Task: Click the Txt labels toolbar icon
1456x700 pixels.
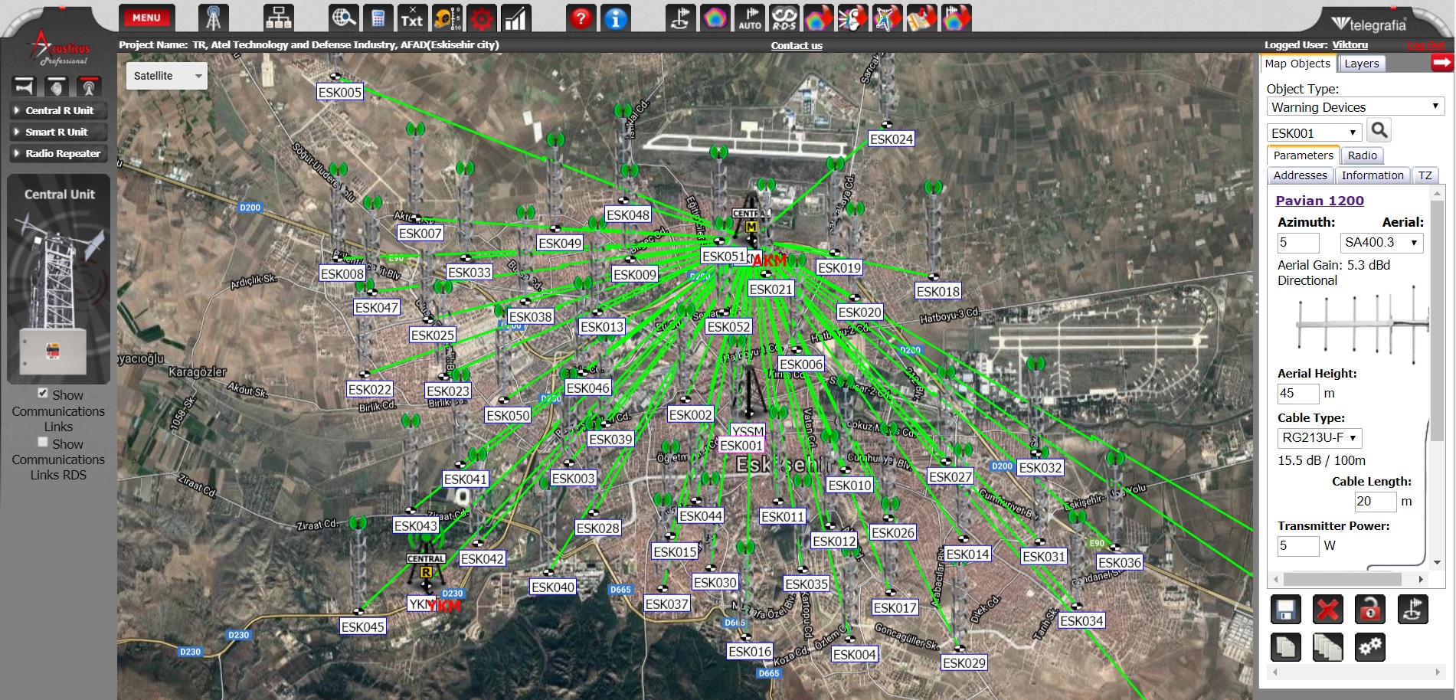Action: pos(411,18)
